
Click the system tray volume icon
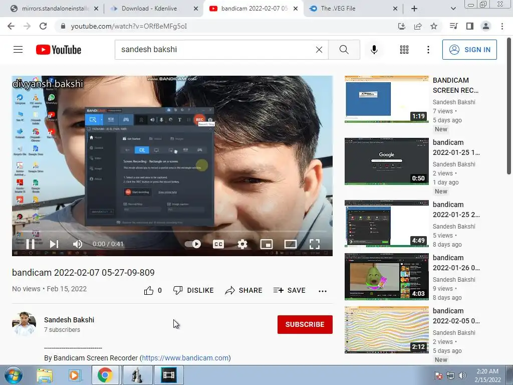tap(462, 375)
